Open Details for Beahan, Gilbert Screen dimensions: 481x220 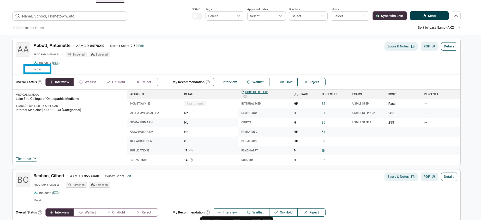pyautogui.click(x=449, y=177)
